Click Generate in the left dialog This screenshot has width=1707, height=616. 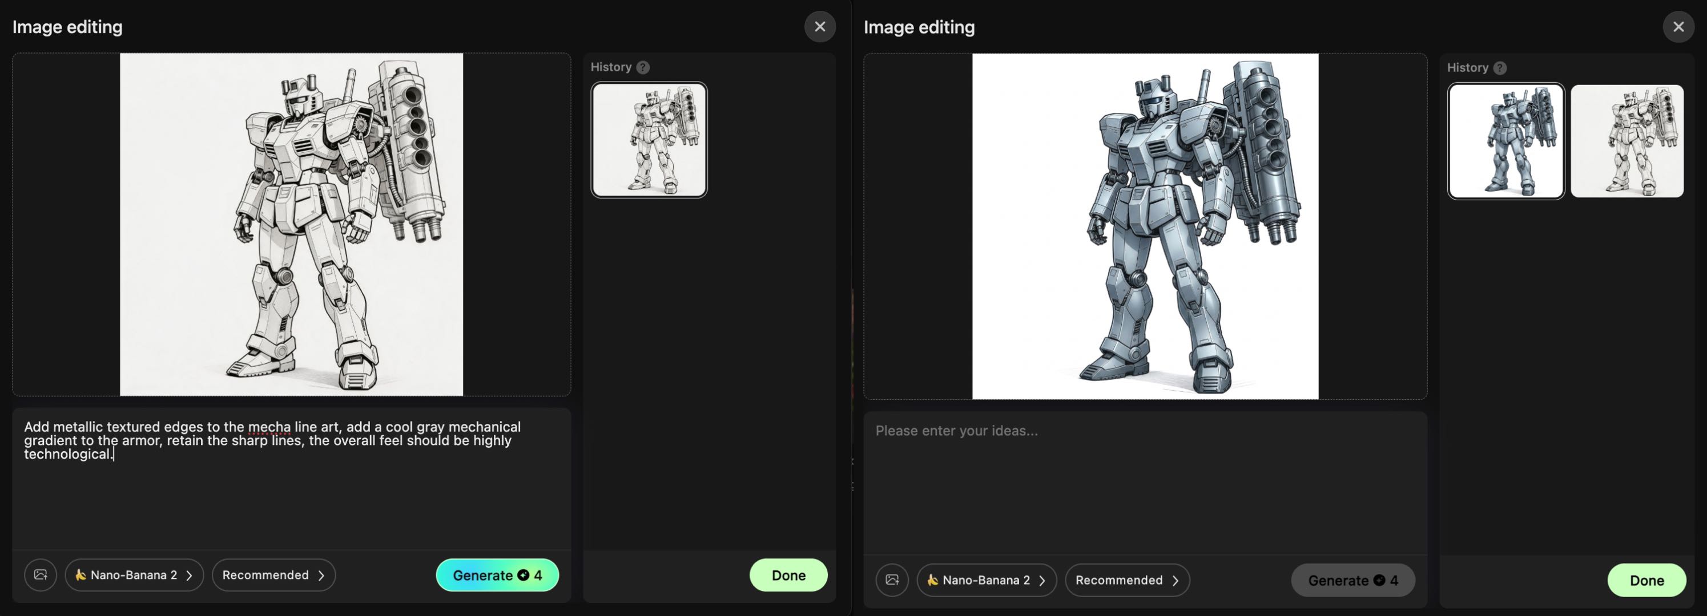(x=497, y=575)
